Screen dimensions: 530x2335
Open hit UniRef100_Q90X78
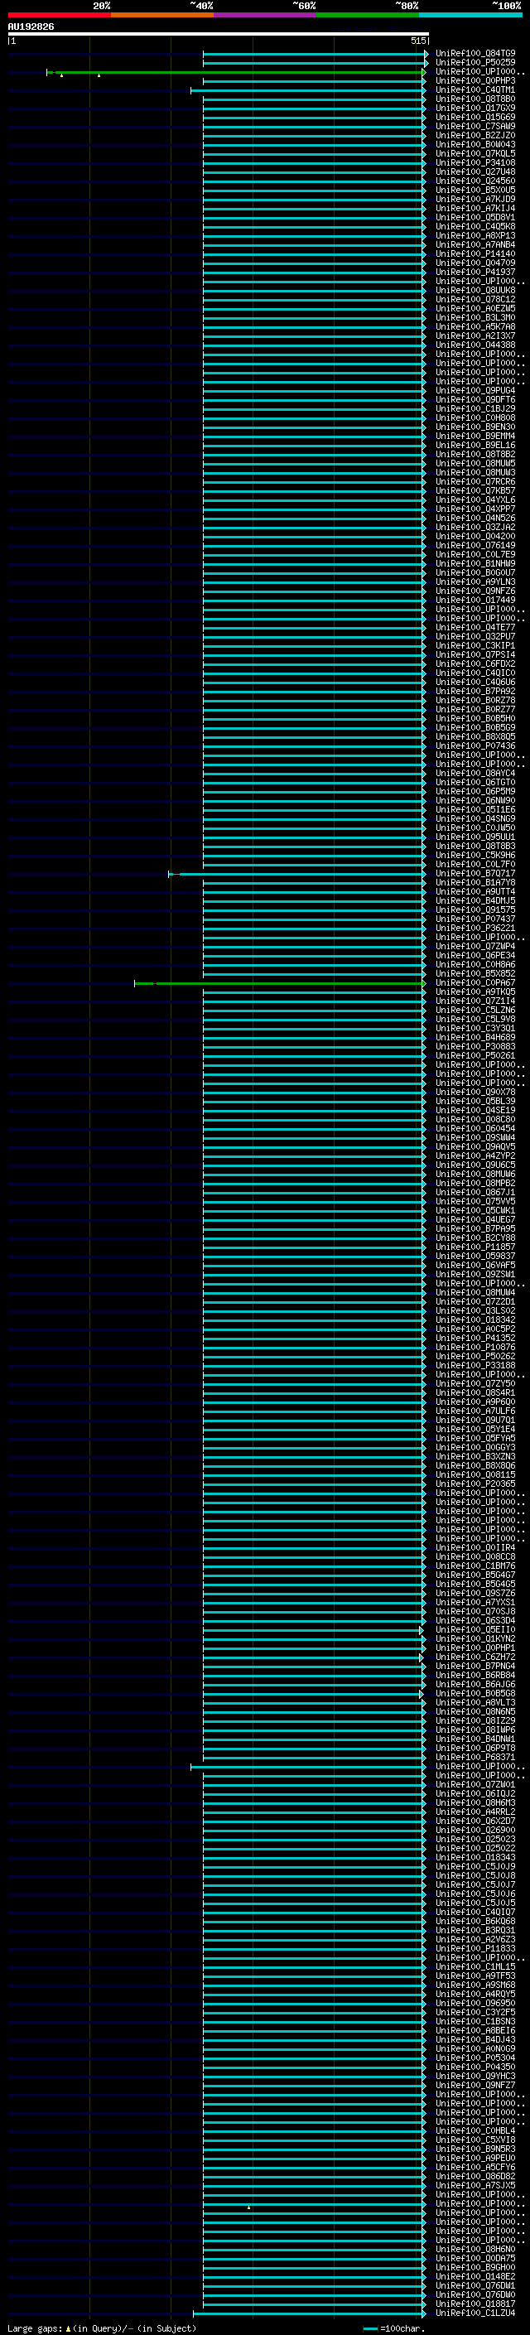[x=475, y=1092]
